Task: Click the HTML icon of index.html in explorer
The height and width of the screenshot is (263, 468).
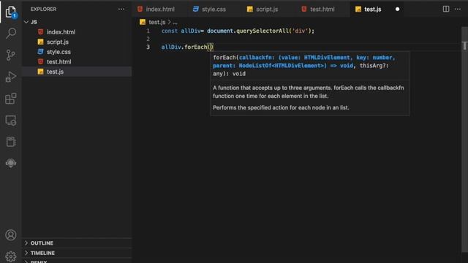Action: pyautogui.click(x=41, y=31)
